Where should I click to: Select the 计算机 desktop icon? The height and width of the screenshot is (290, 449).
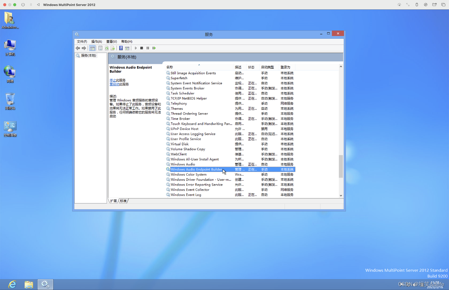tap(10, 48)
